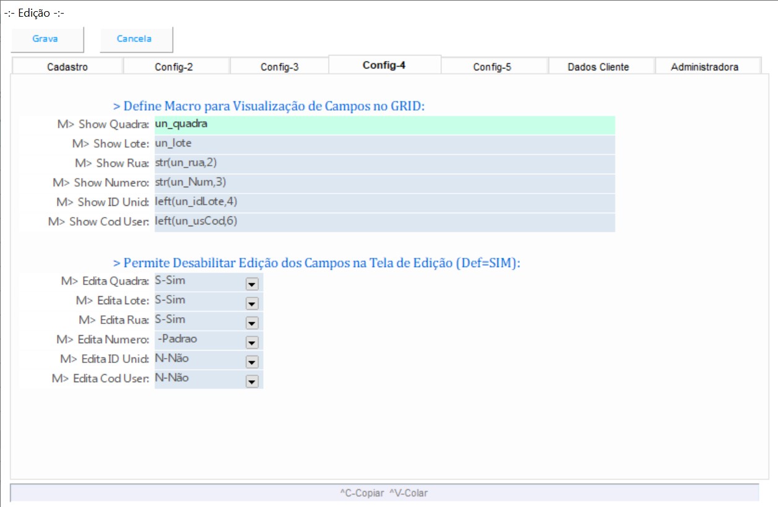Go to the Config-5 tab
778x507 pixels.
492,67
